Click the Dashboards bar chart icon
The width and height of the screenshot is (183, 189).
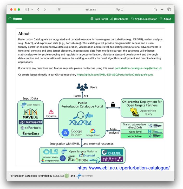(x=112, y=19)
